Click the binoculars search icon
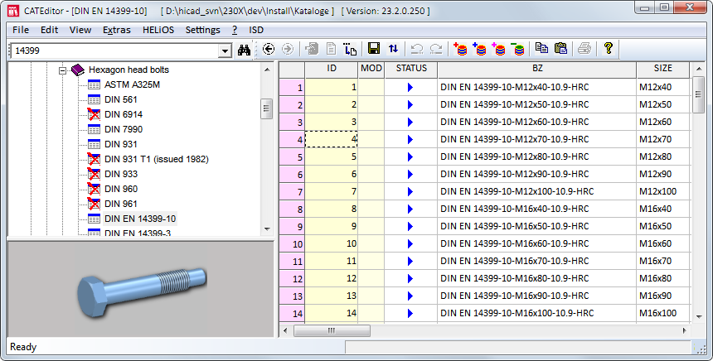The image size is (713, 361). click(245, 50)
